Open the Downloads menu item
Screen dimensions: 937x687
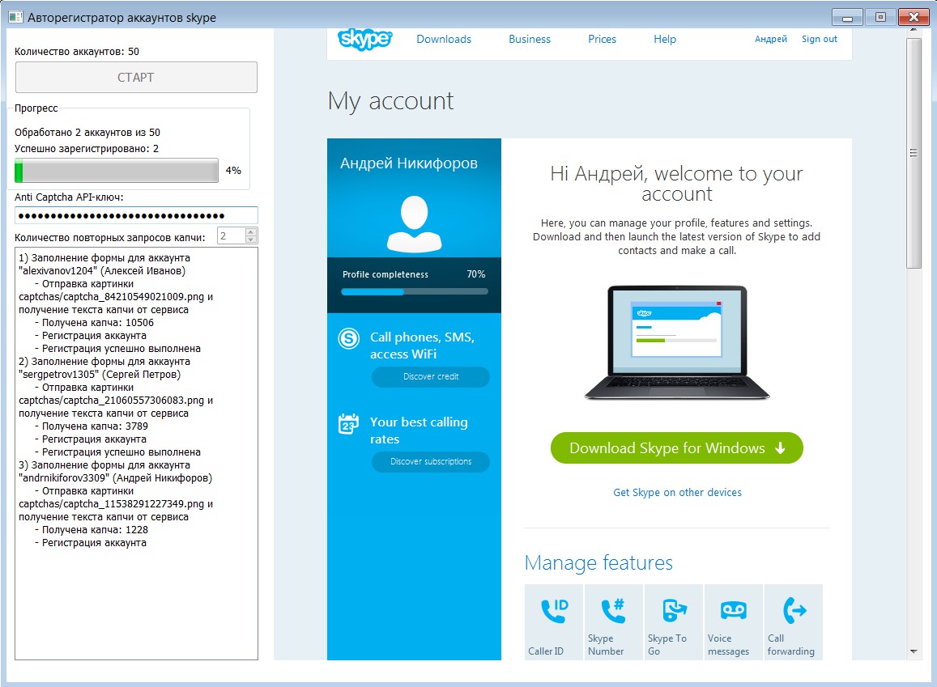point(444,39)
